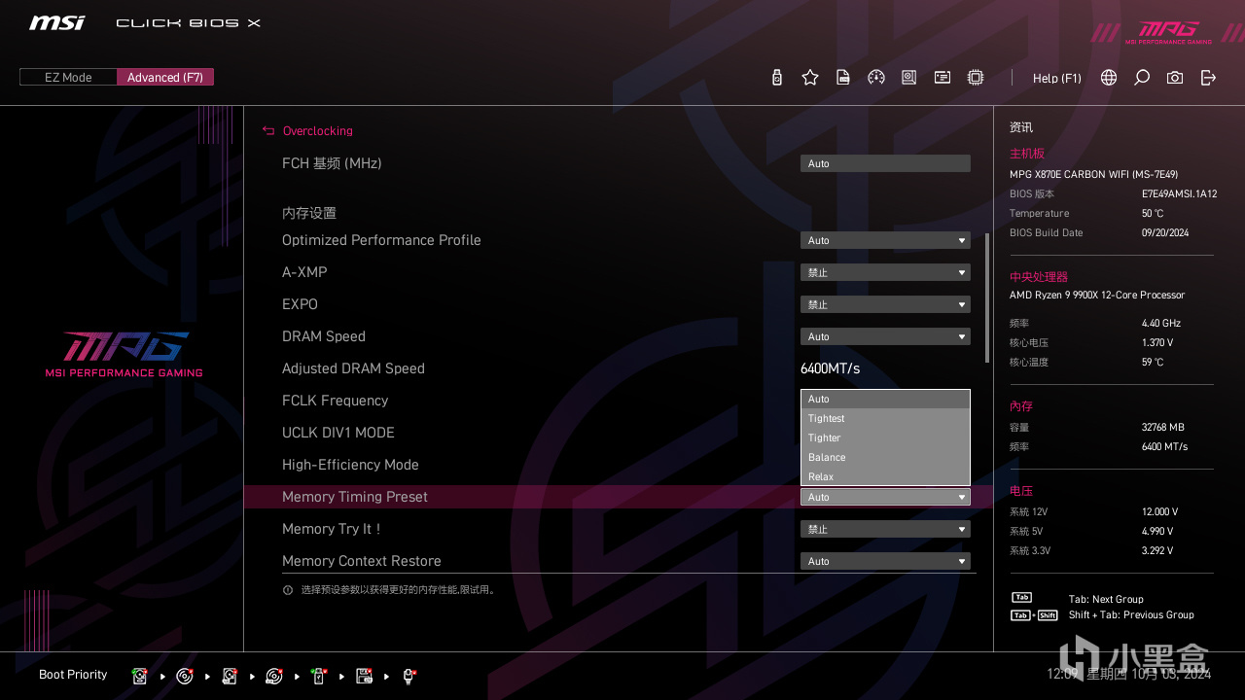This screenshot has height=700, width=1245.
Task: Select the floppy disk boot device icon
Action: click(364, 676)
